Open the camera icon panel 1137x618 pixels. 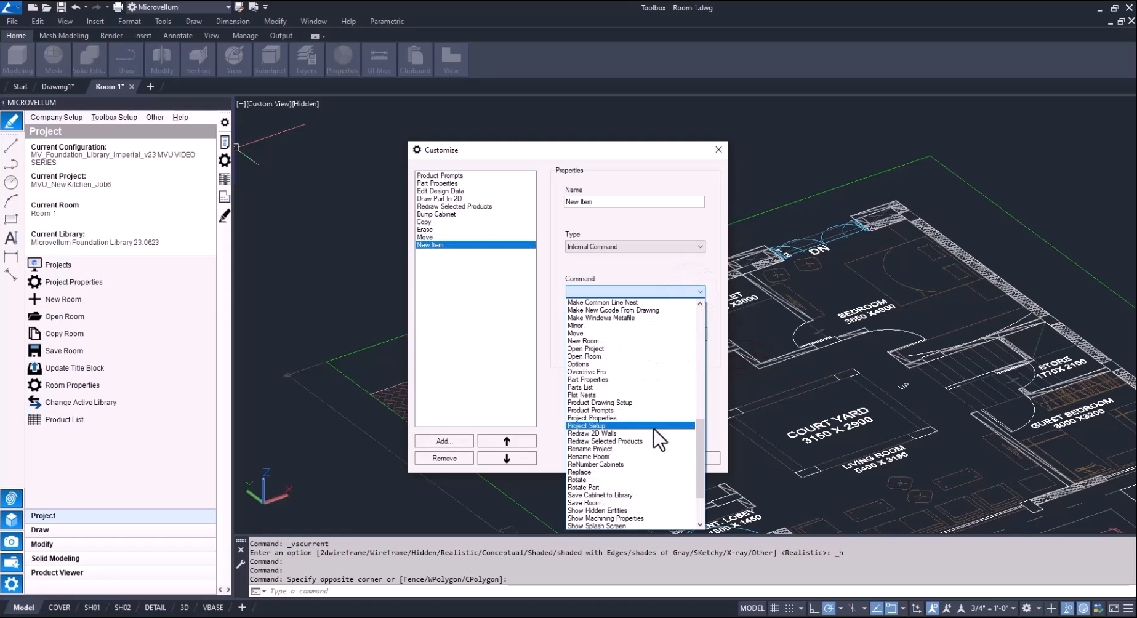tap(11, 542)
